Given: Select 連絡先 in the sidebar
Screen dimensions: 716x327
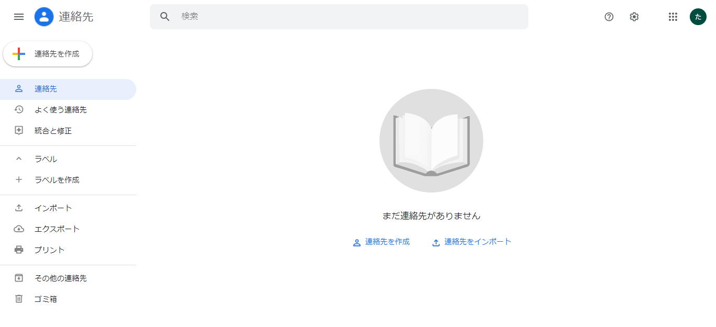Looking at the screenshot, I should click(68, 89).
